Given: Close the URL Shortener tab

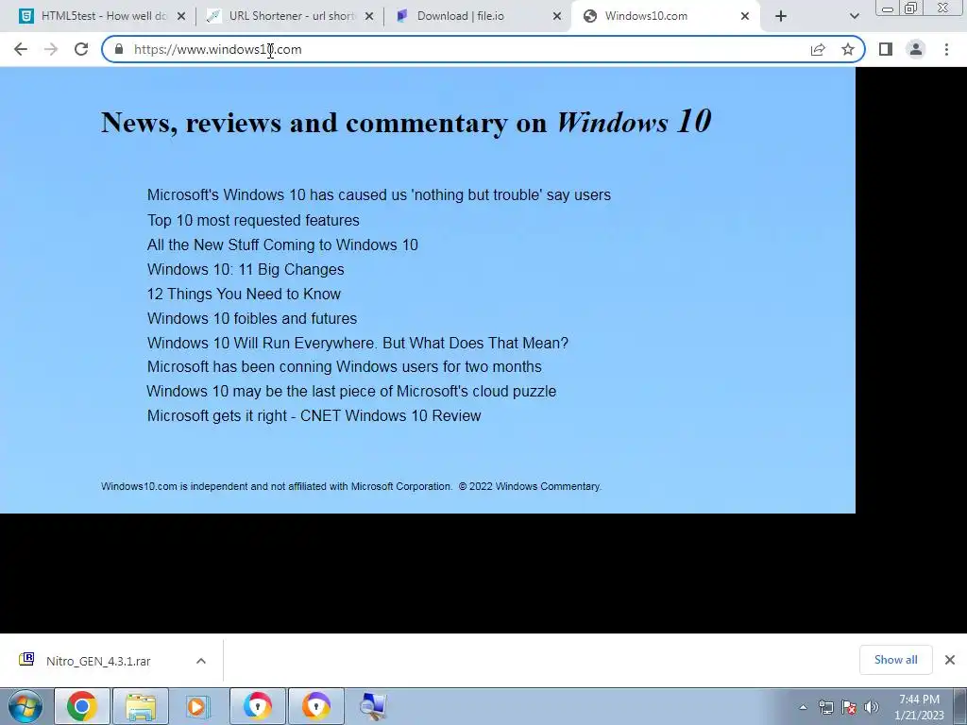Looking at the screenshot, I should pos(369,16).
